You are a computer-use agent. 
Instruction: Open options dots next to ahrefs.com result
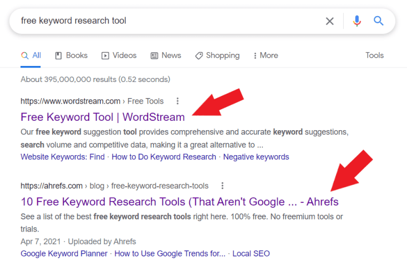[x=222, y=186]
